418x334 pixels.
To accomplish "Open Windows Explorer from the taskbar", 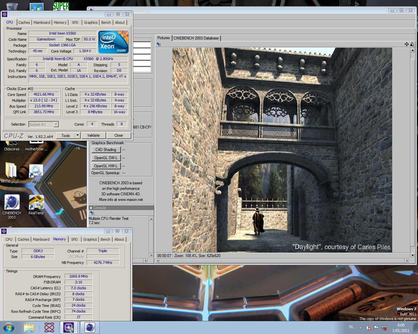I will 29,327.
